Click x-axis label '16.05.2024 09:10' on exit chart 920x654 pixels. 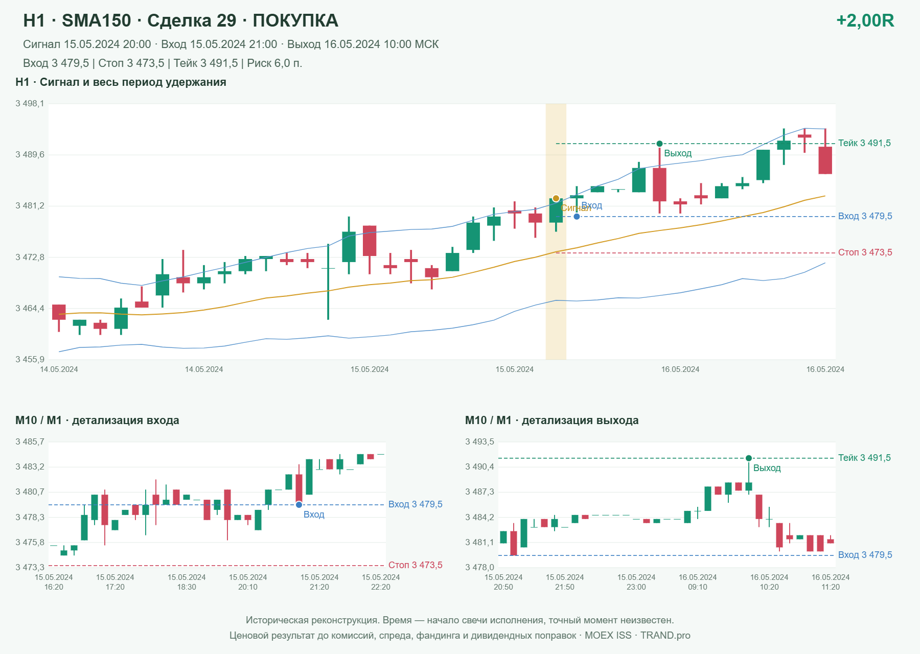tap(698, 582)
